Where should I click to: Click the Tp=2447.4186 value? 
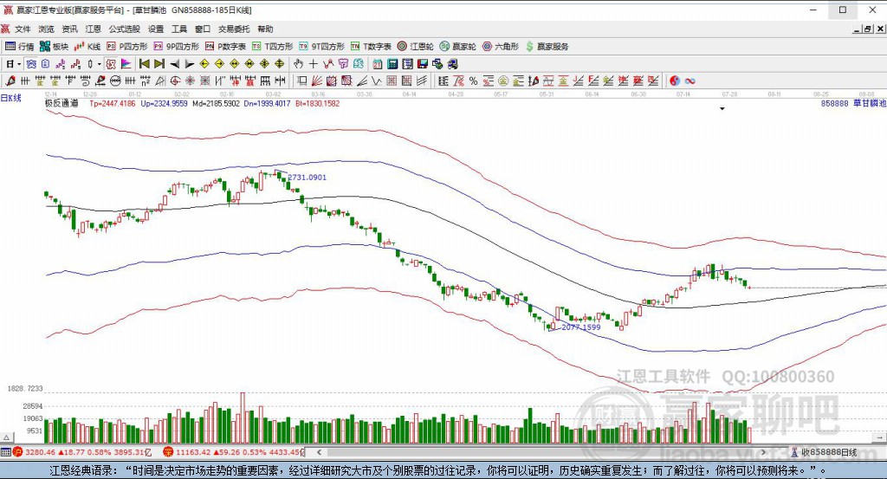pyautogui.click(x=112, y=103)
